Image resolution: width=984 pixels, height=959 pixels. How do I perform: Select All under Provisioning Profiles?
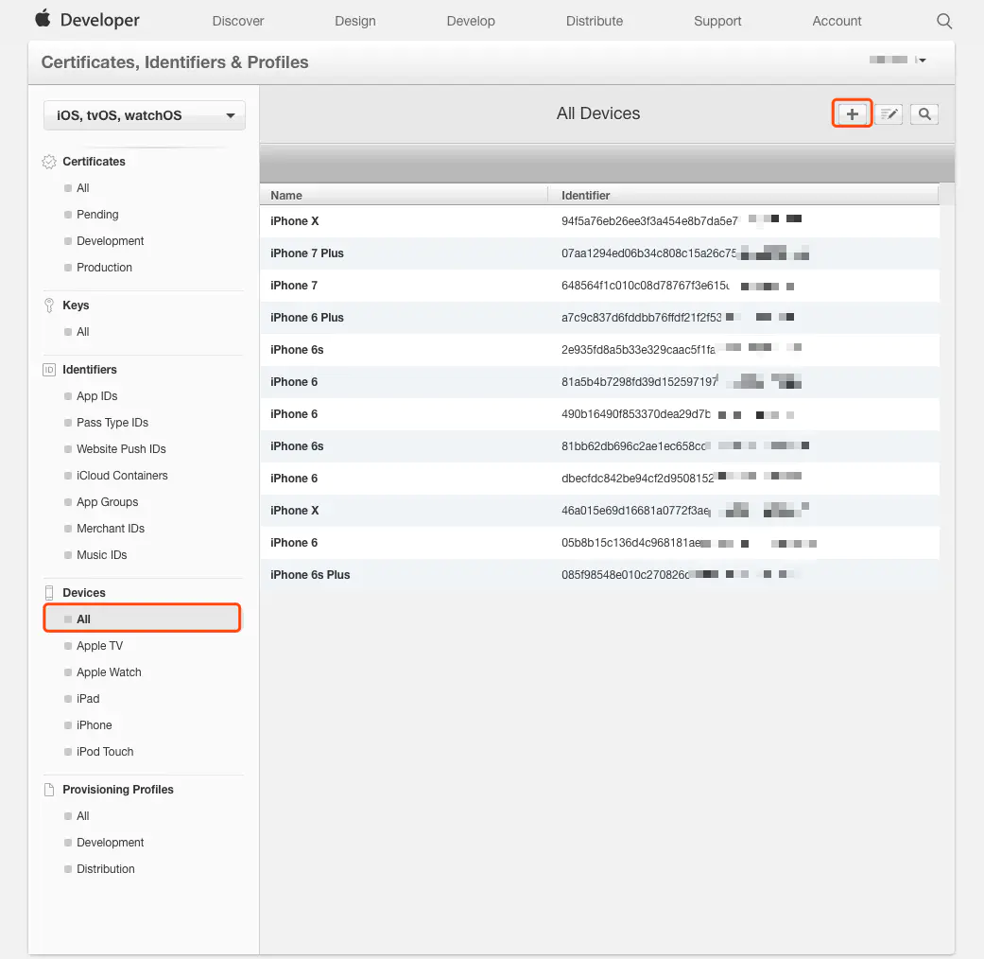(83, 816)
